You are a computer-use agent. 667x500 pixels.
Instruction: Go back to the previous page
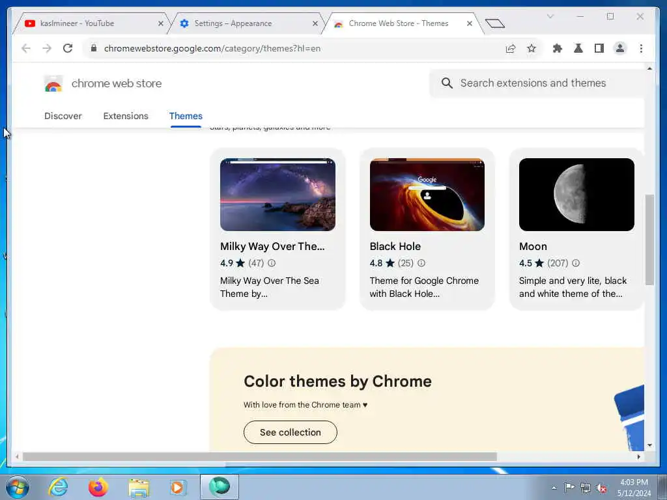tap(26, 48)
